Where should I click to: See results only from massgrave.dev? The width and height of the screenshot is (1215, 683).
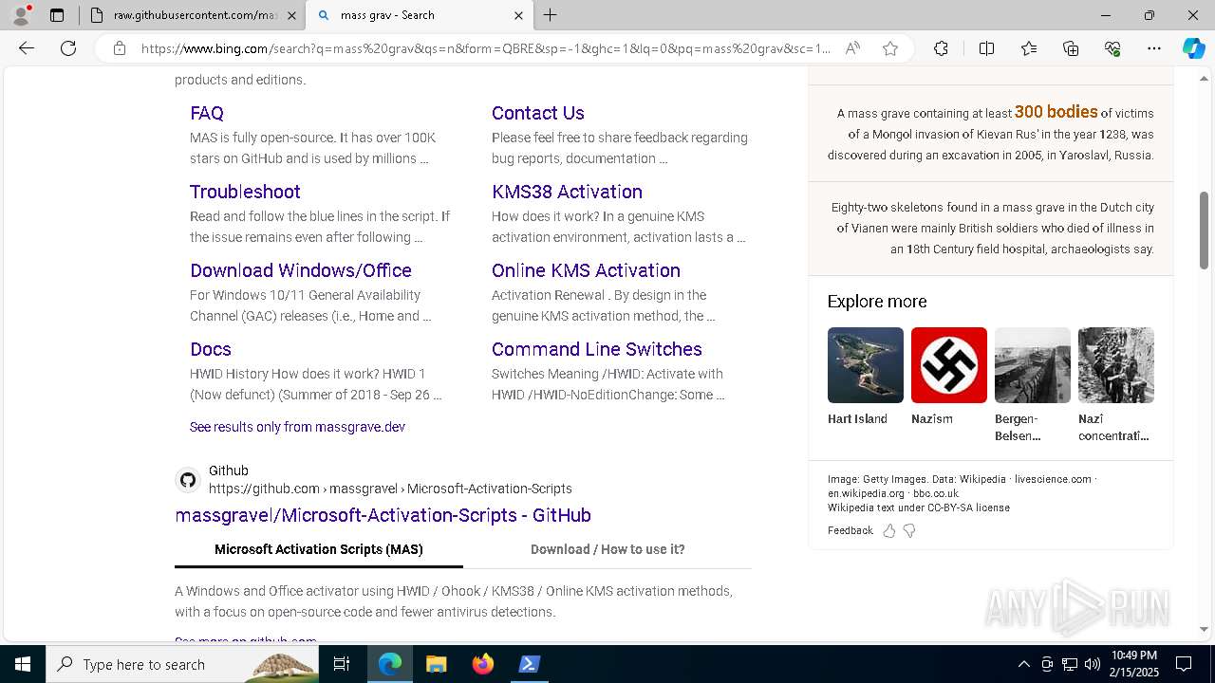[297, 427]
